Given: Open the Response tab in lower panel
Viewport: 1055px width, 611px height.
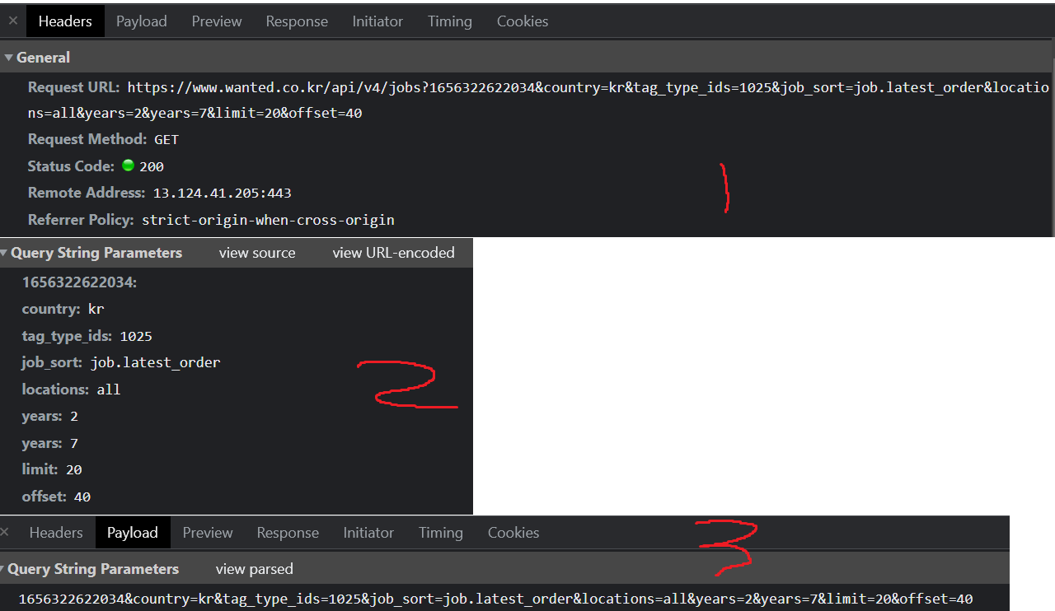Looking at the screenshot, I should click(x=288, y=533).
